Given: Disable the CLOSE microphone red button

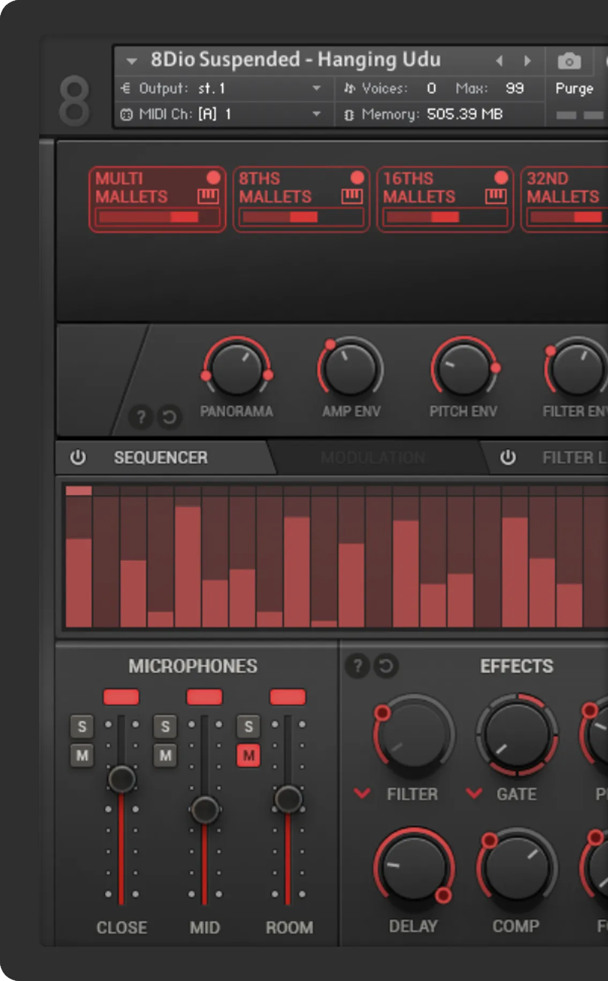Looking at the screenshot, I should pos(121,697).
